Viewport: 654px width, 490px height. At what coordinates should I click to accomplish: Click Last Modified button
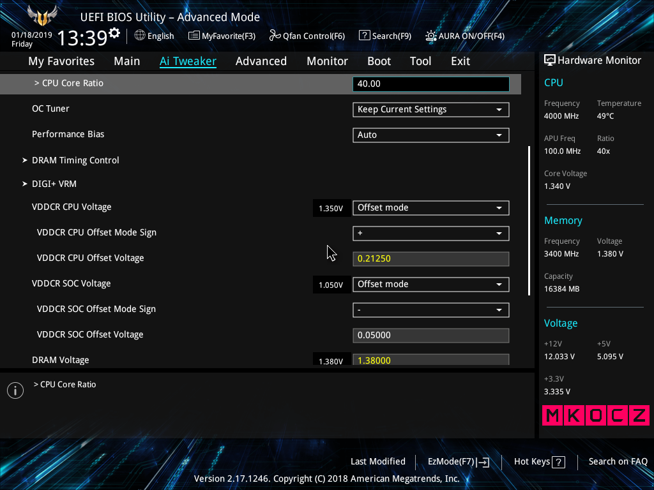(x=378, y=462)
